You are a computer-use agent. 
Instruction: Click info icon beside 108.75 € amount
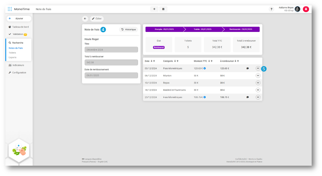click(x=205, y=97)
